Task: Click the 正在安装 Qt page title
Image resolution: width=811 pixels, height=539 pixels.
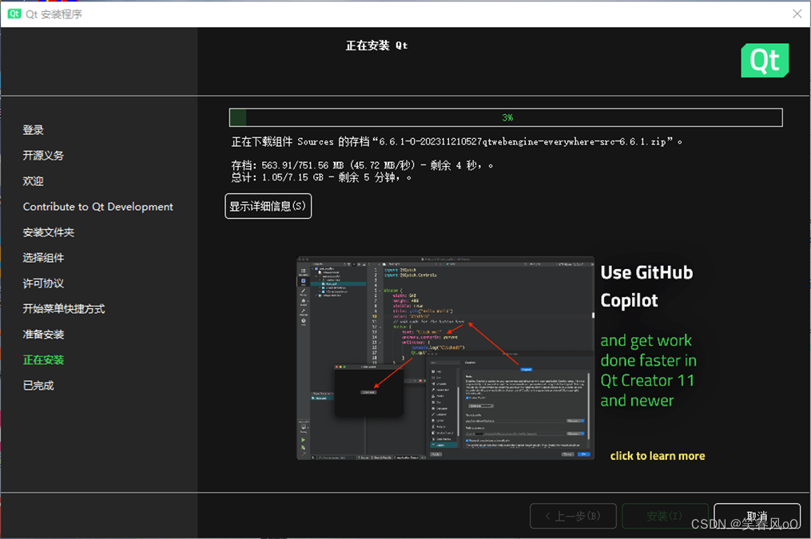Action: pyautogui.click(x=376, y=46)
